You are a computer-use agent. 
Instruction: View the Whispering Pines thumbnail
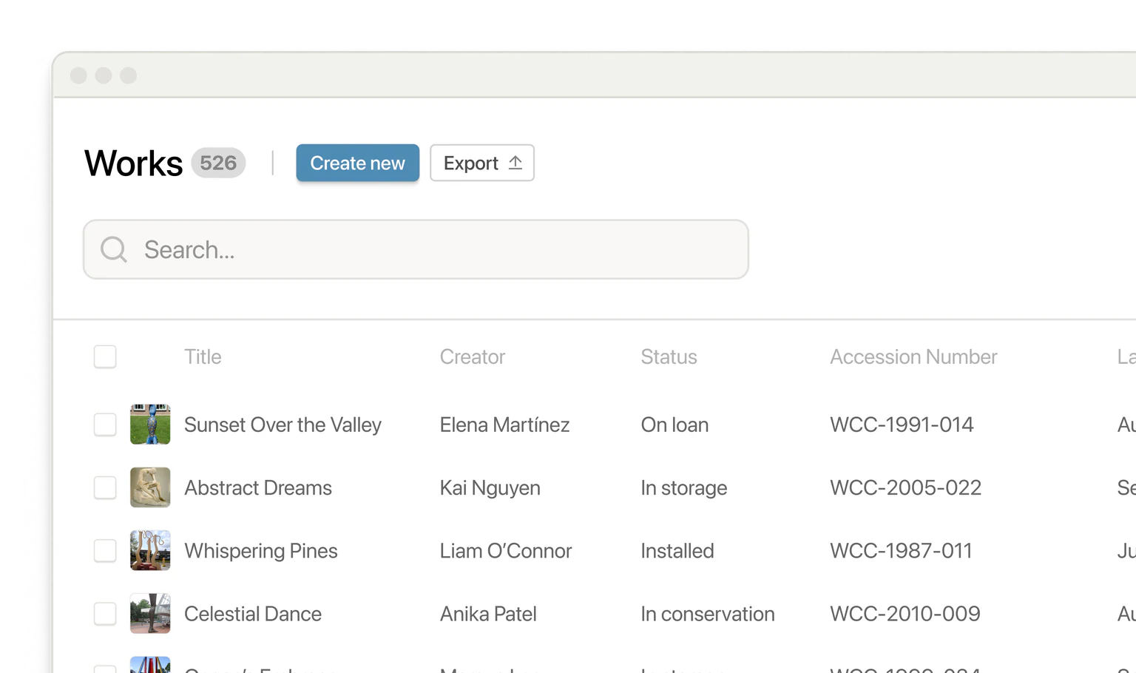(150, 550)
